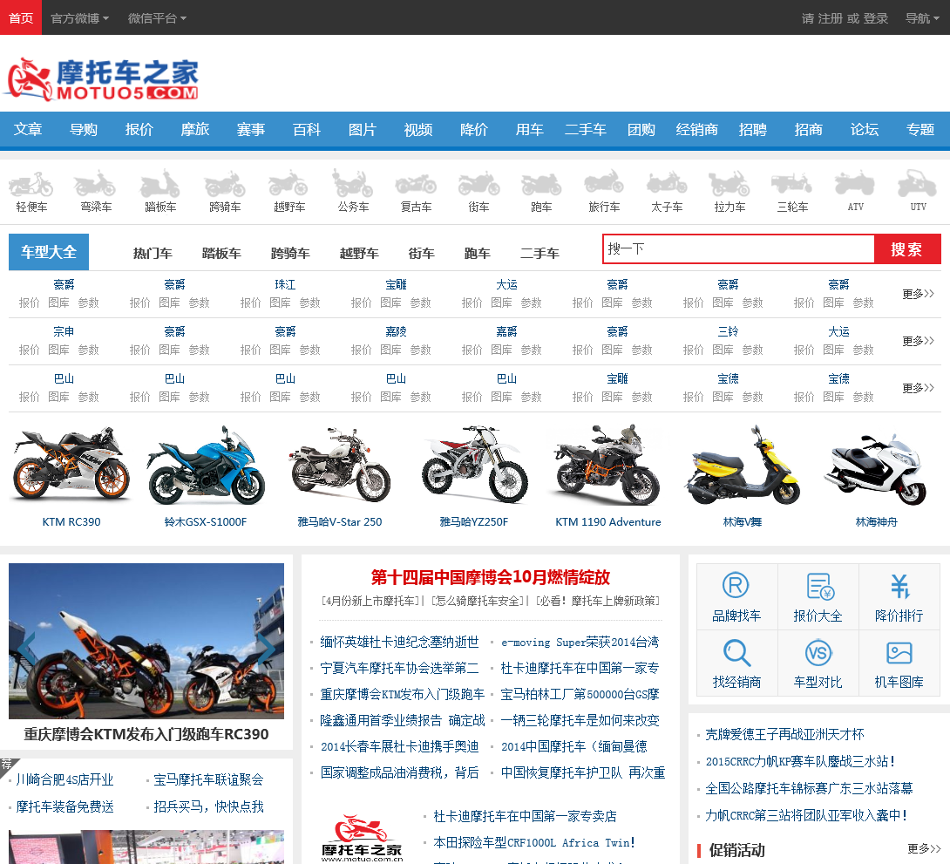Open the 赛事 menu item

click(251, 130)
